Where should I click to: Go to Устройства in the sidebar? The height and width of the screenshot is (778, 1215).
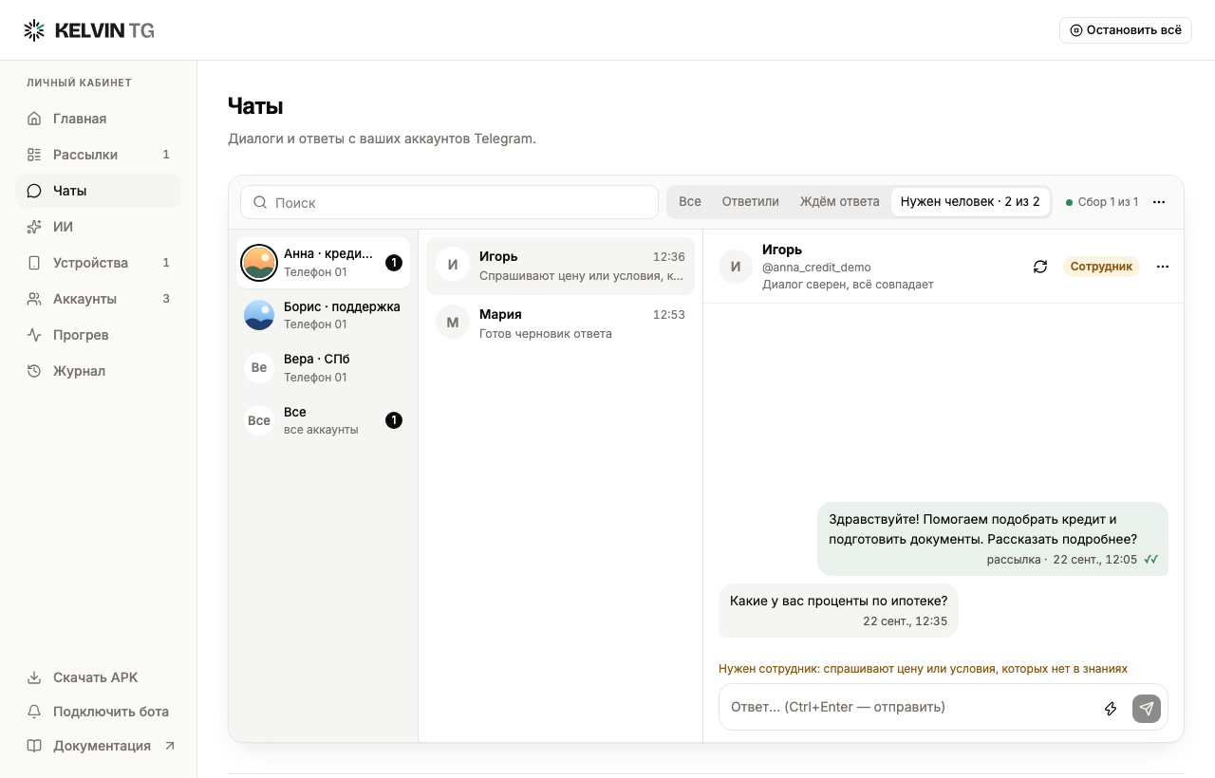pyautogui.click(x=98, y=263)
